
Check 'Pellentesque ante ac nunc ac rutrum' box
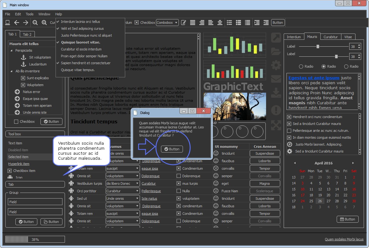coord(289,131)
